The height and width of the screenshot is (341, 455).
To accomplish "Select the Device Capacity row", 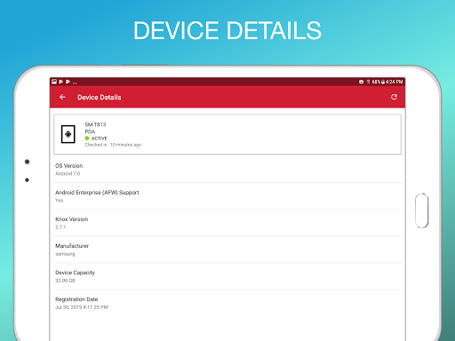I will (x=227, y=276).
